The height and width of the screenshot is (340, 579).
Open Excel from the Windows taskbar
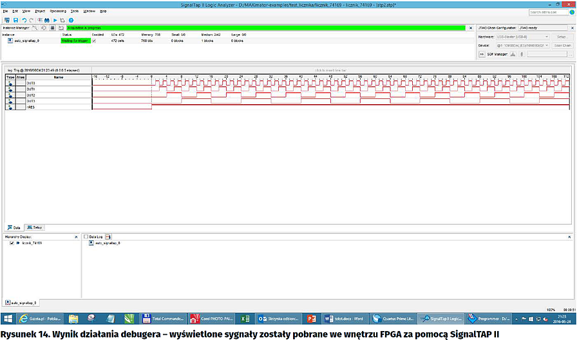[x=245, y=319]
